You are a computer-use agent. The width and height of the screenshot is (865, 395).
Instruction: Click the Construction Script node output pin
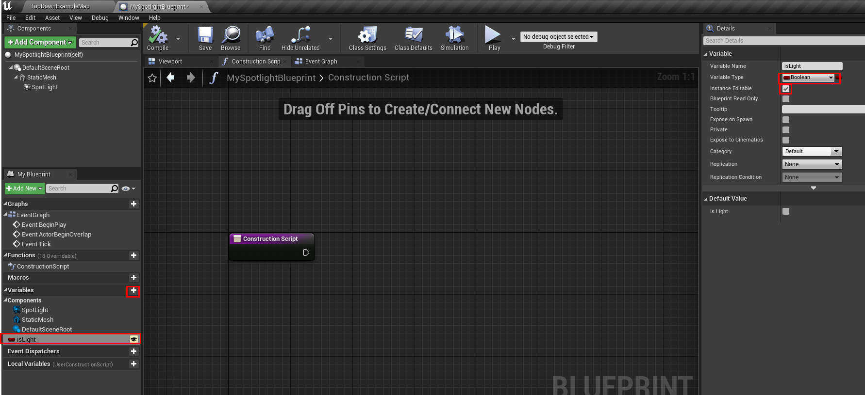[x=306, y=253]
